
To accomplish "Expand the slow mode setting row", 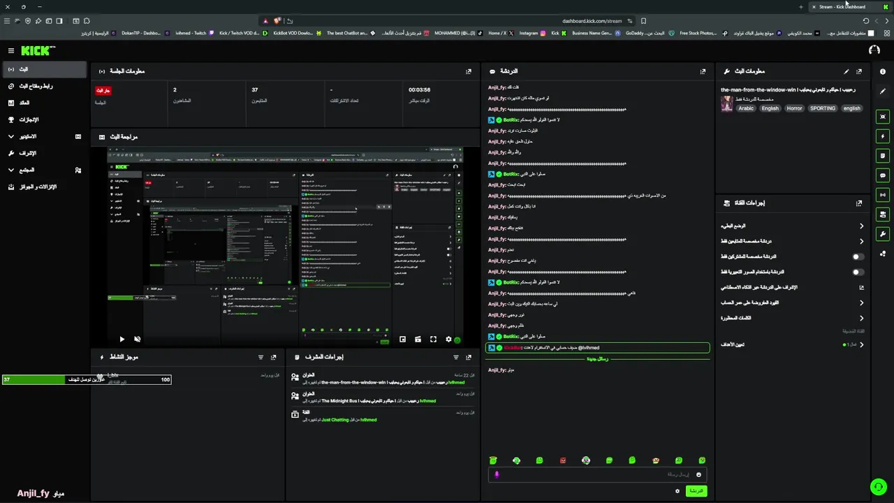I will click(x=792, y=226).
